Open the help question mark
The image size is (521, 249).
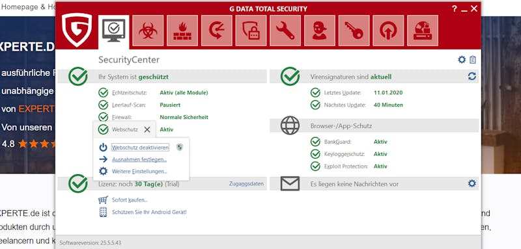(x=455, y=9)
